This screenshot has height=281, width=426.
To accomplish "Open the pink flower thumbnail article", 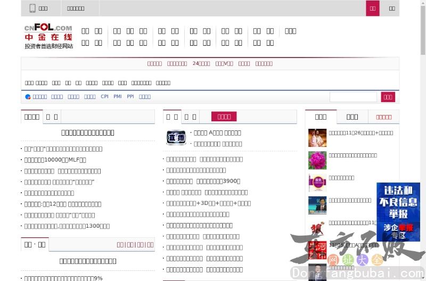I will pos(317,160).
